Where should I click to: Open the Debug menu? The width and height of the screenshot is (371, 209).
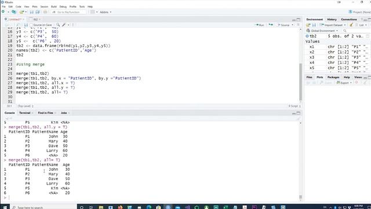point(63,6)
